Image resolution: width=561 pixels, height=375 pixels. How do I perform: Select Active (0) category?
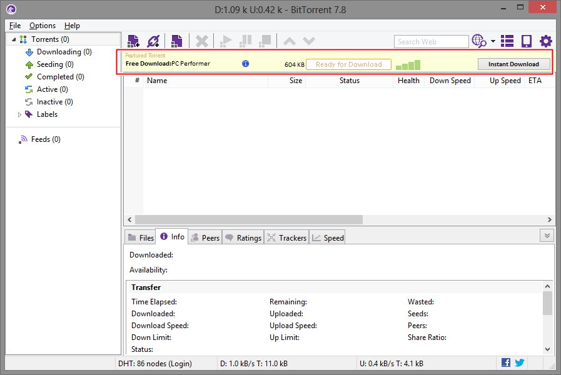point(53,89)
